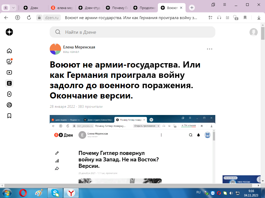This screenshot has height=198, width=265.
Task: Open the Protect shield security panel
Action: click(x=235, y=18)
